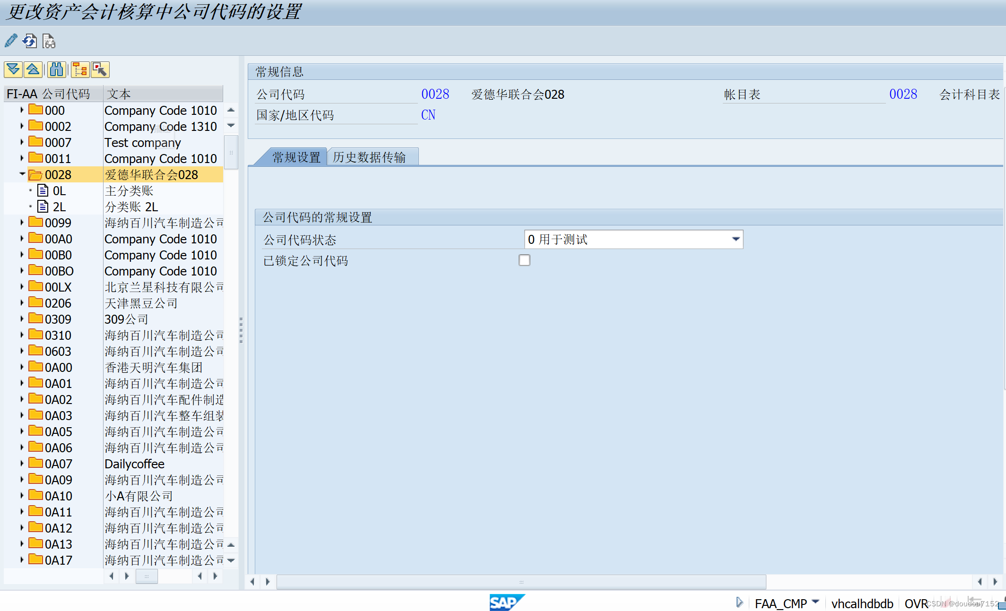Viewport: 1006px width, 611px height.
Task: Click the hierarchy tree structure icon
Action: pyautogui.click(x=80, y=69)
